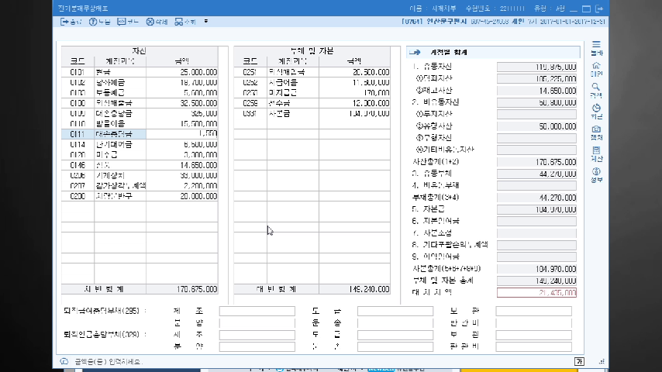Click the 종료 exit toolbar icon
This screenshot has height=372, width=662.
[x=71, y=22]
